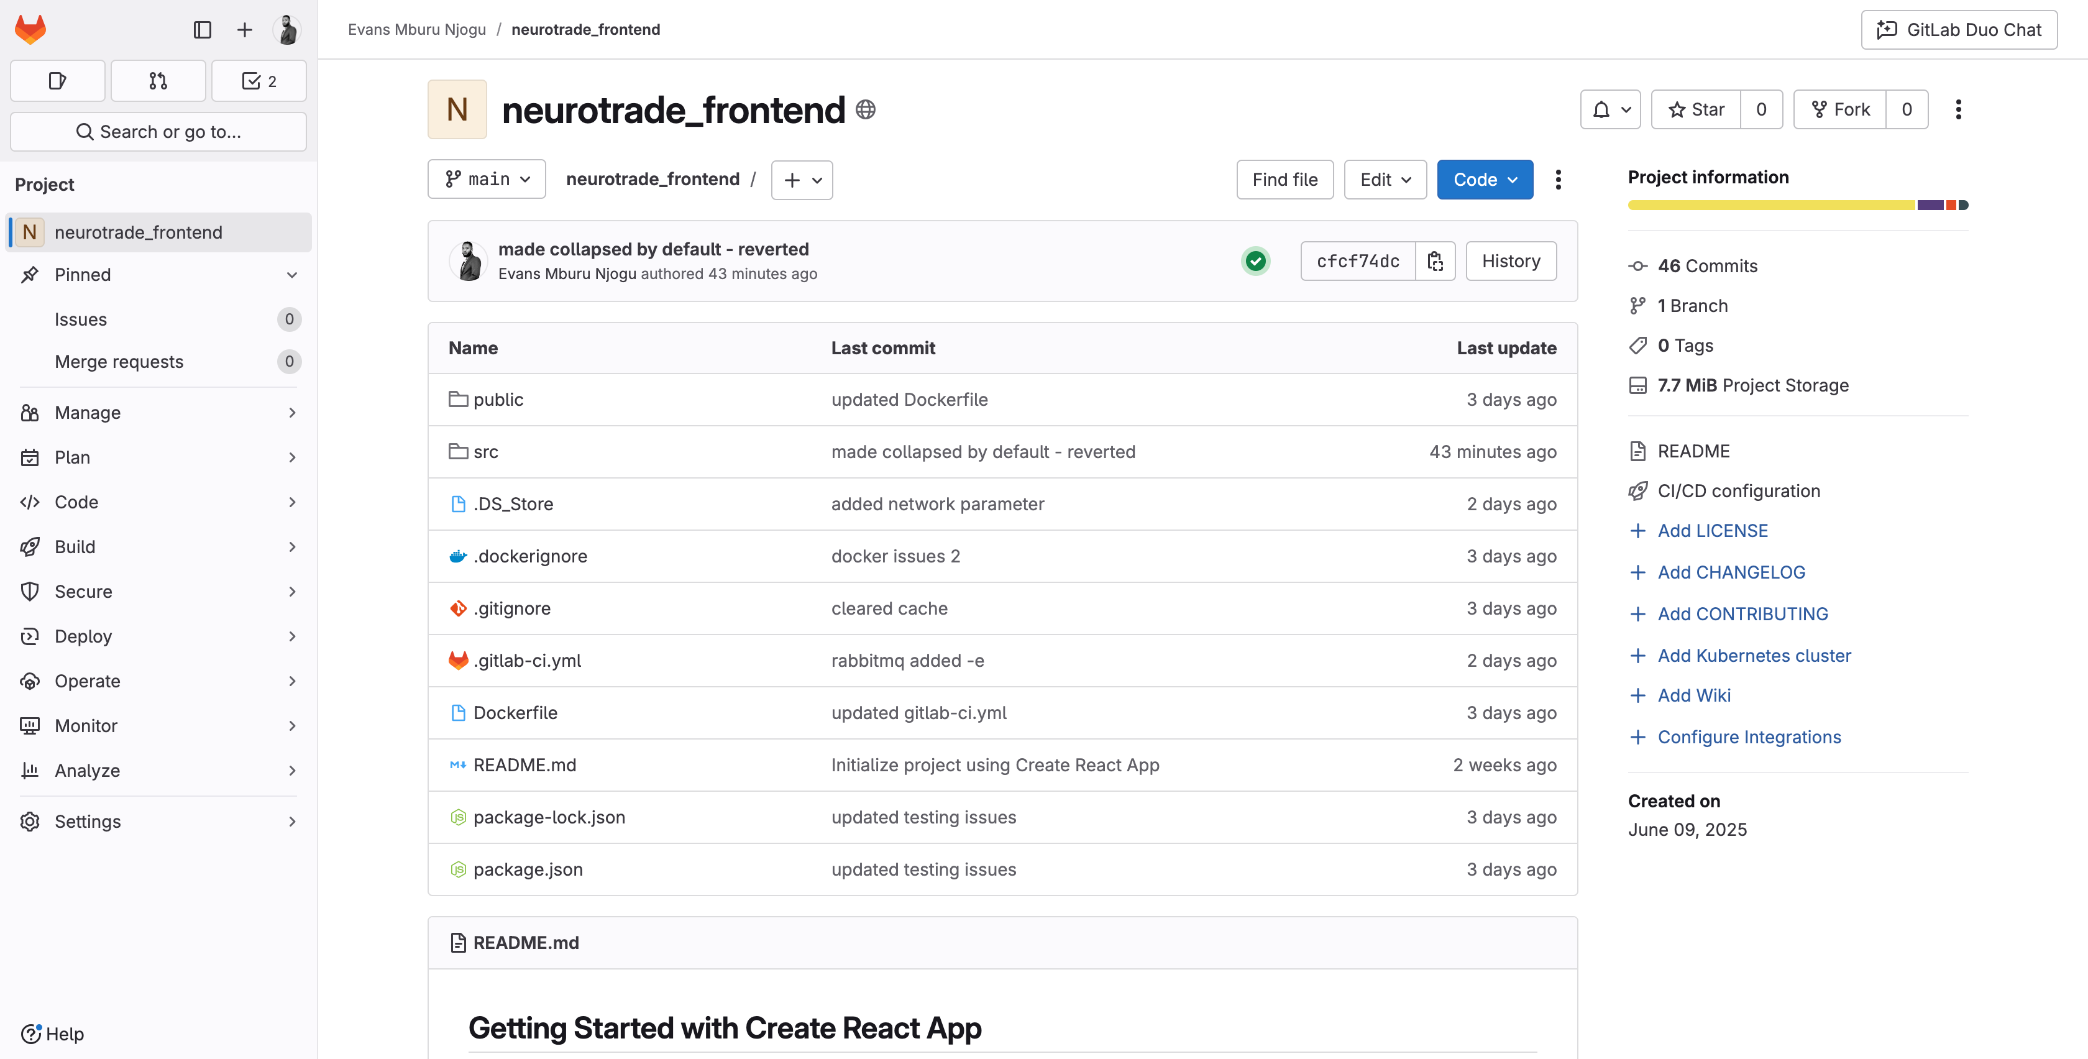The image size is (2088, 1059).
Task: Toggle the sidebar collapse icon
Action: [202, 30]
